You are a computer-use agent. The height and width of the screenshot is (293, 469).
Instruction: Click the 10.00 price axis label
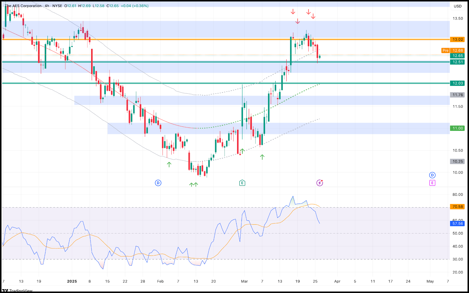pos(458,172)
